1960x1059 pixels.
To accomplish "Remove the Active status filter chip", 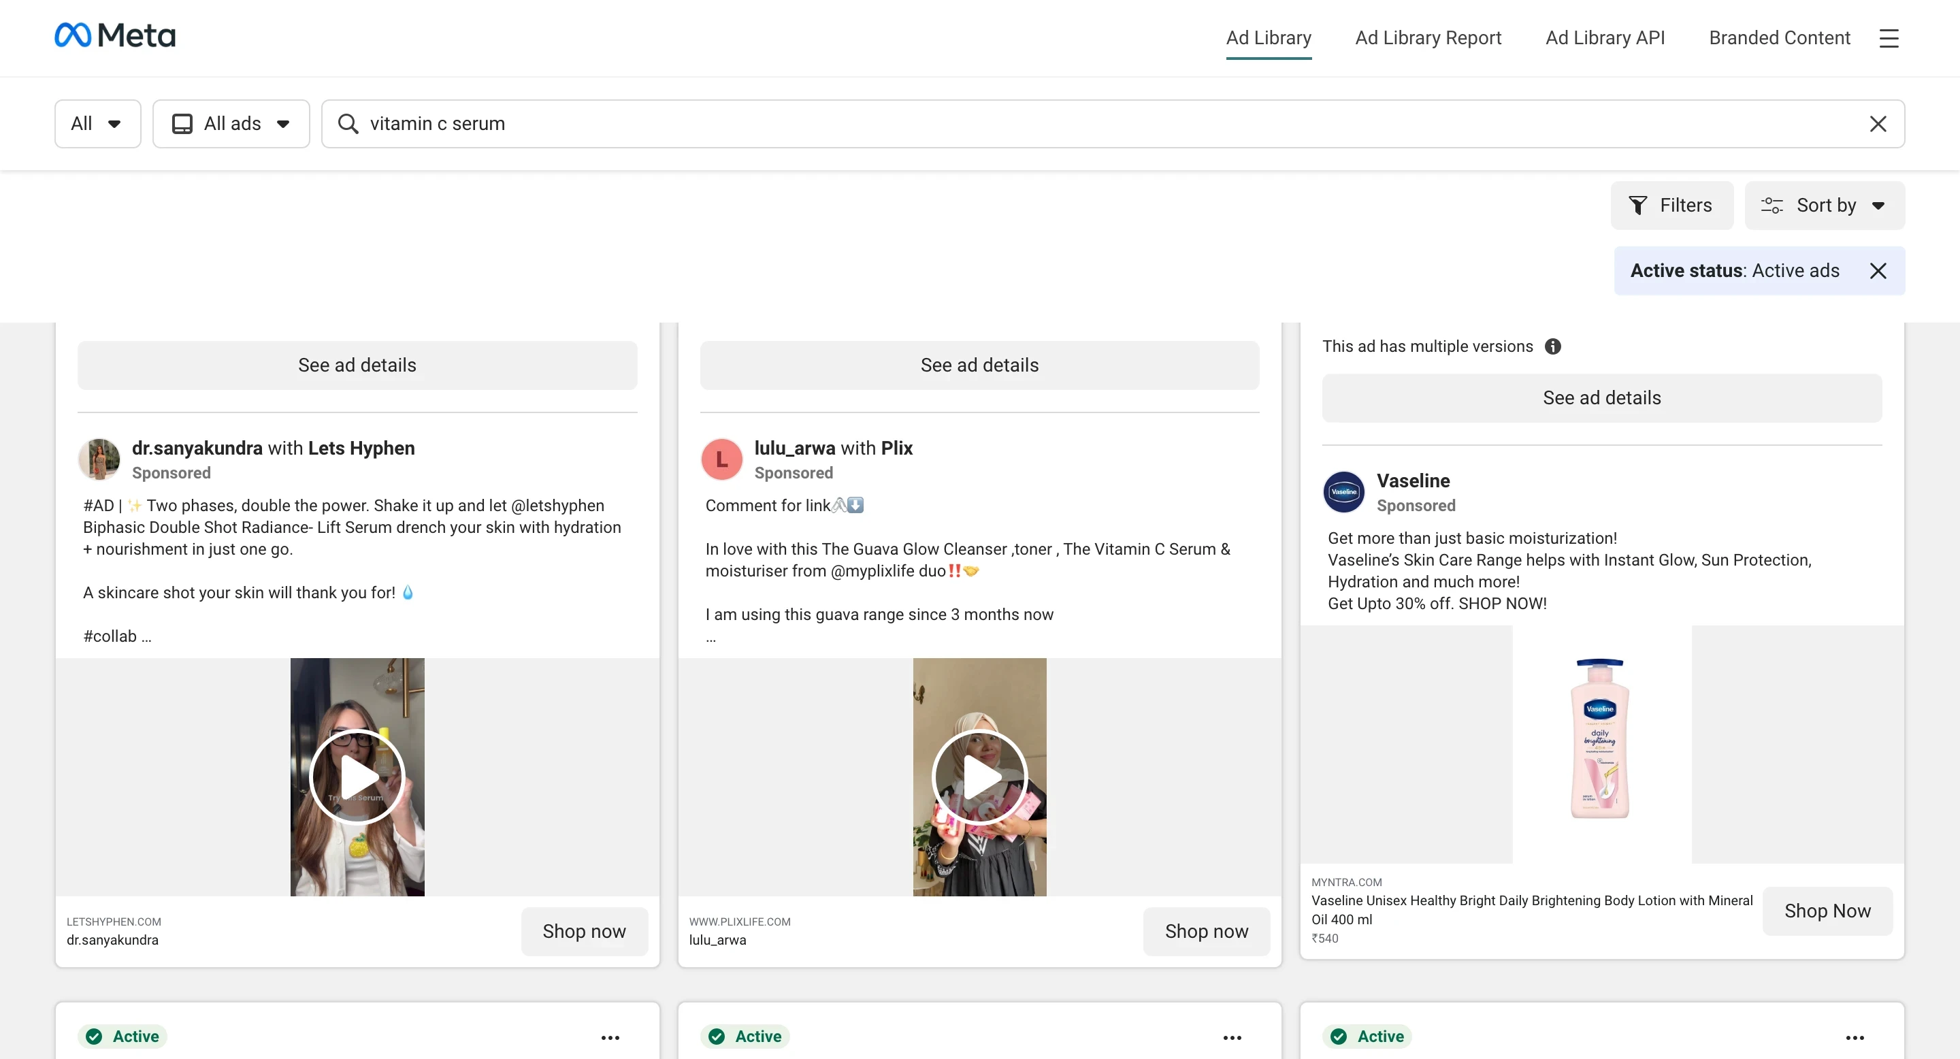I will click(x=1877, y=271).
